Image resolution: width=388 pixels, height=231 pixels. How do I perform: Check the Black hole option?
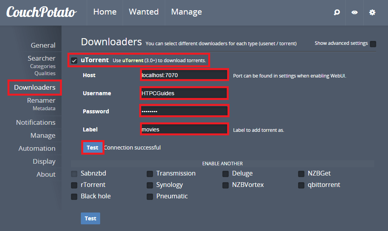(74, 196)
